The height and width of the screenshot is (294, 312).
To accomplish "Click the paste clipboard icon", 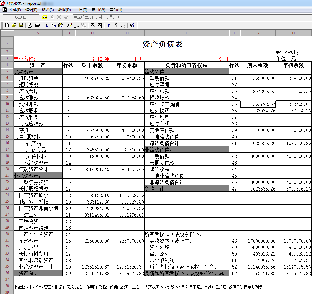I will (x=60, y=25).
